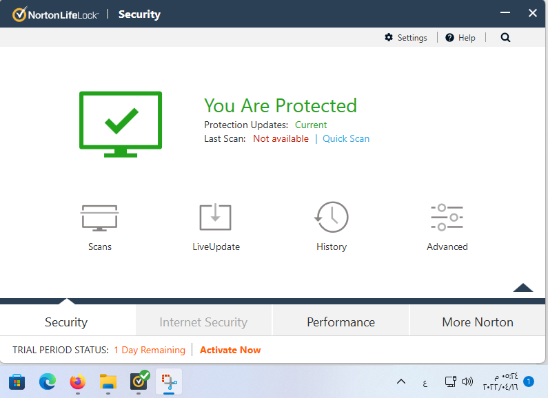Switch to the Performance tab

(x=341, y=322)
